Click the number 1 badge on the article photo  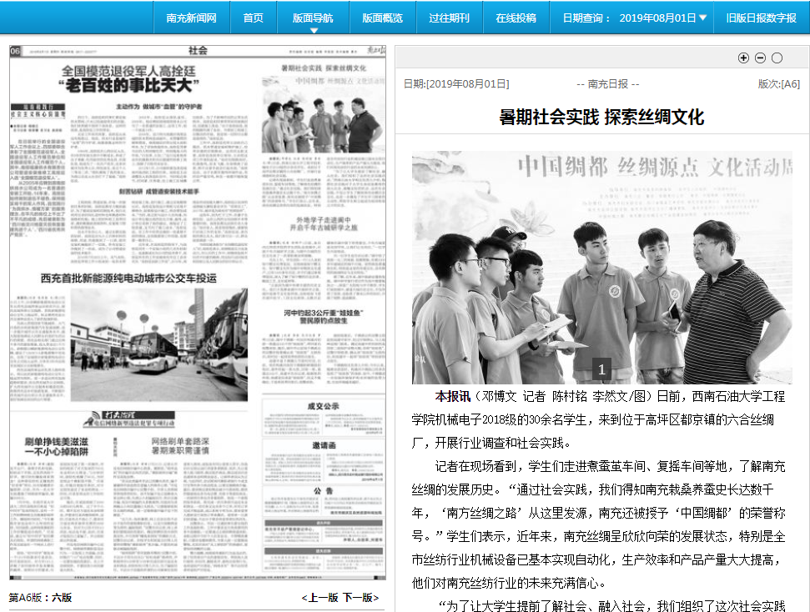point(601,369)
